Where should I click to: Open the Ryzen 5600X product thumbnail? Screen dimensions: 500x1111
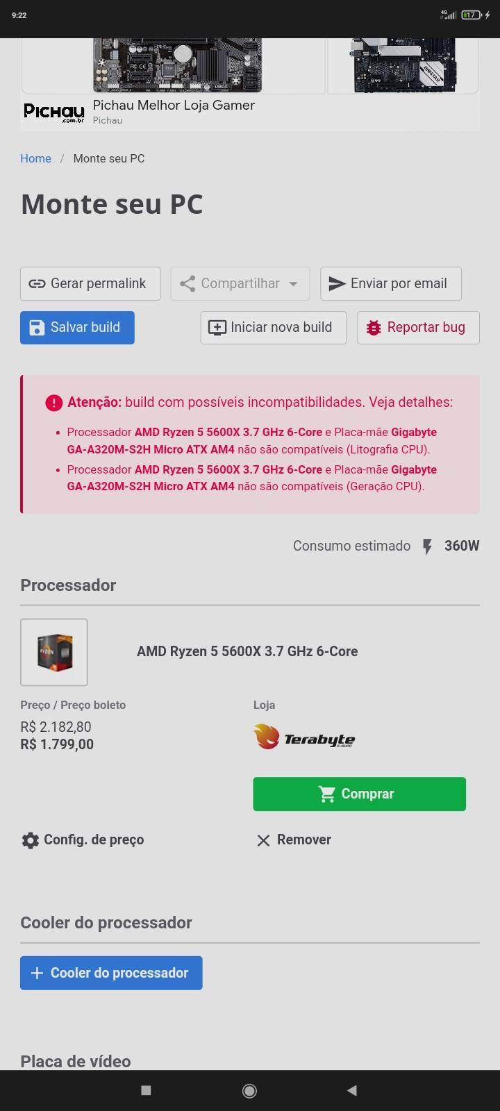coord(54,652)
